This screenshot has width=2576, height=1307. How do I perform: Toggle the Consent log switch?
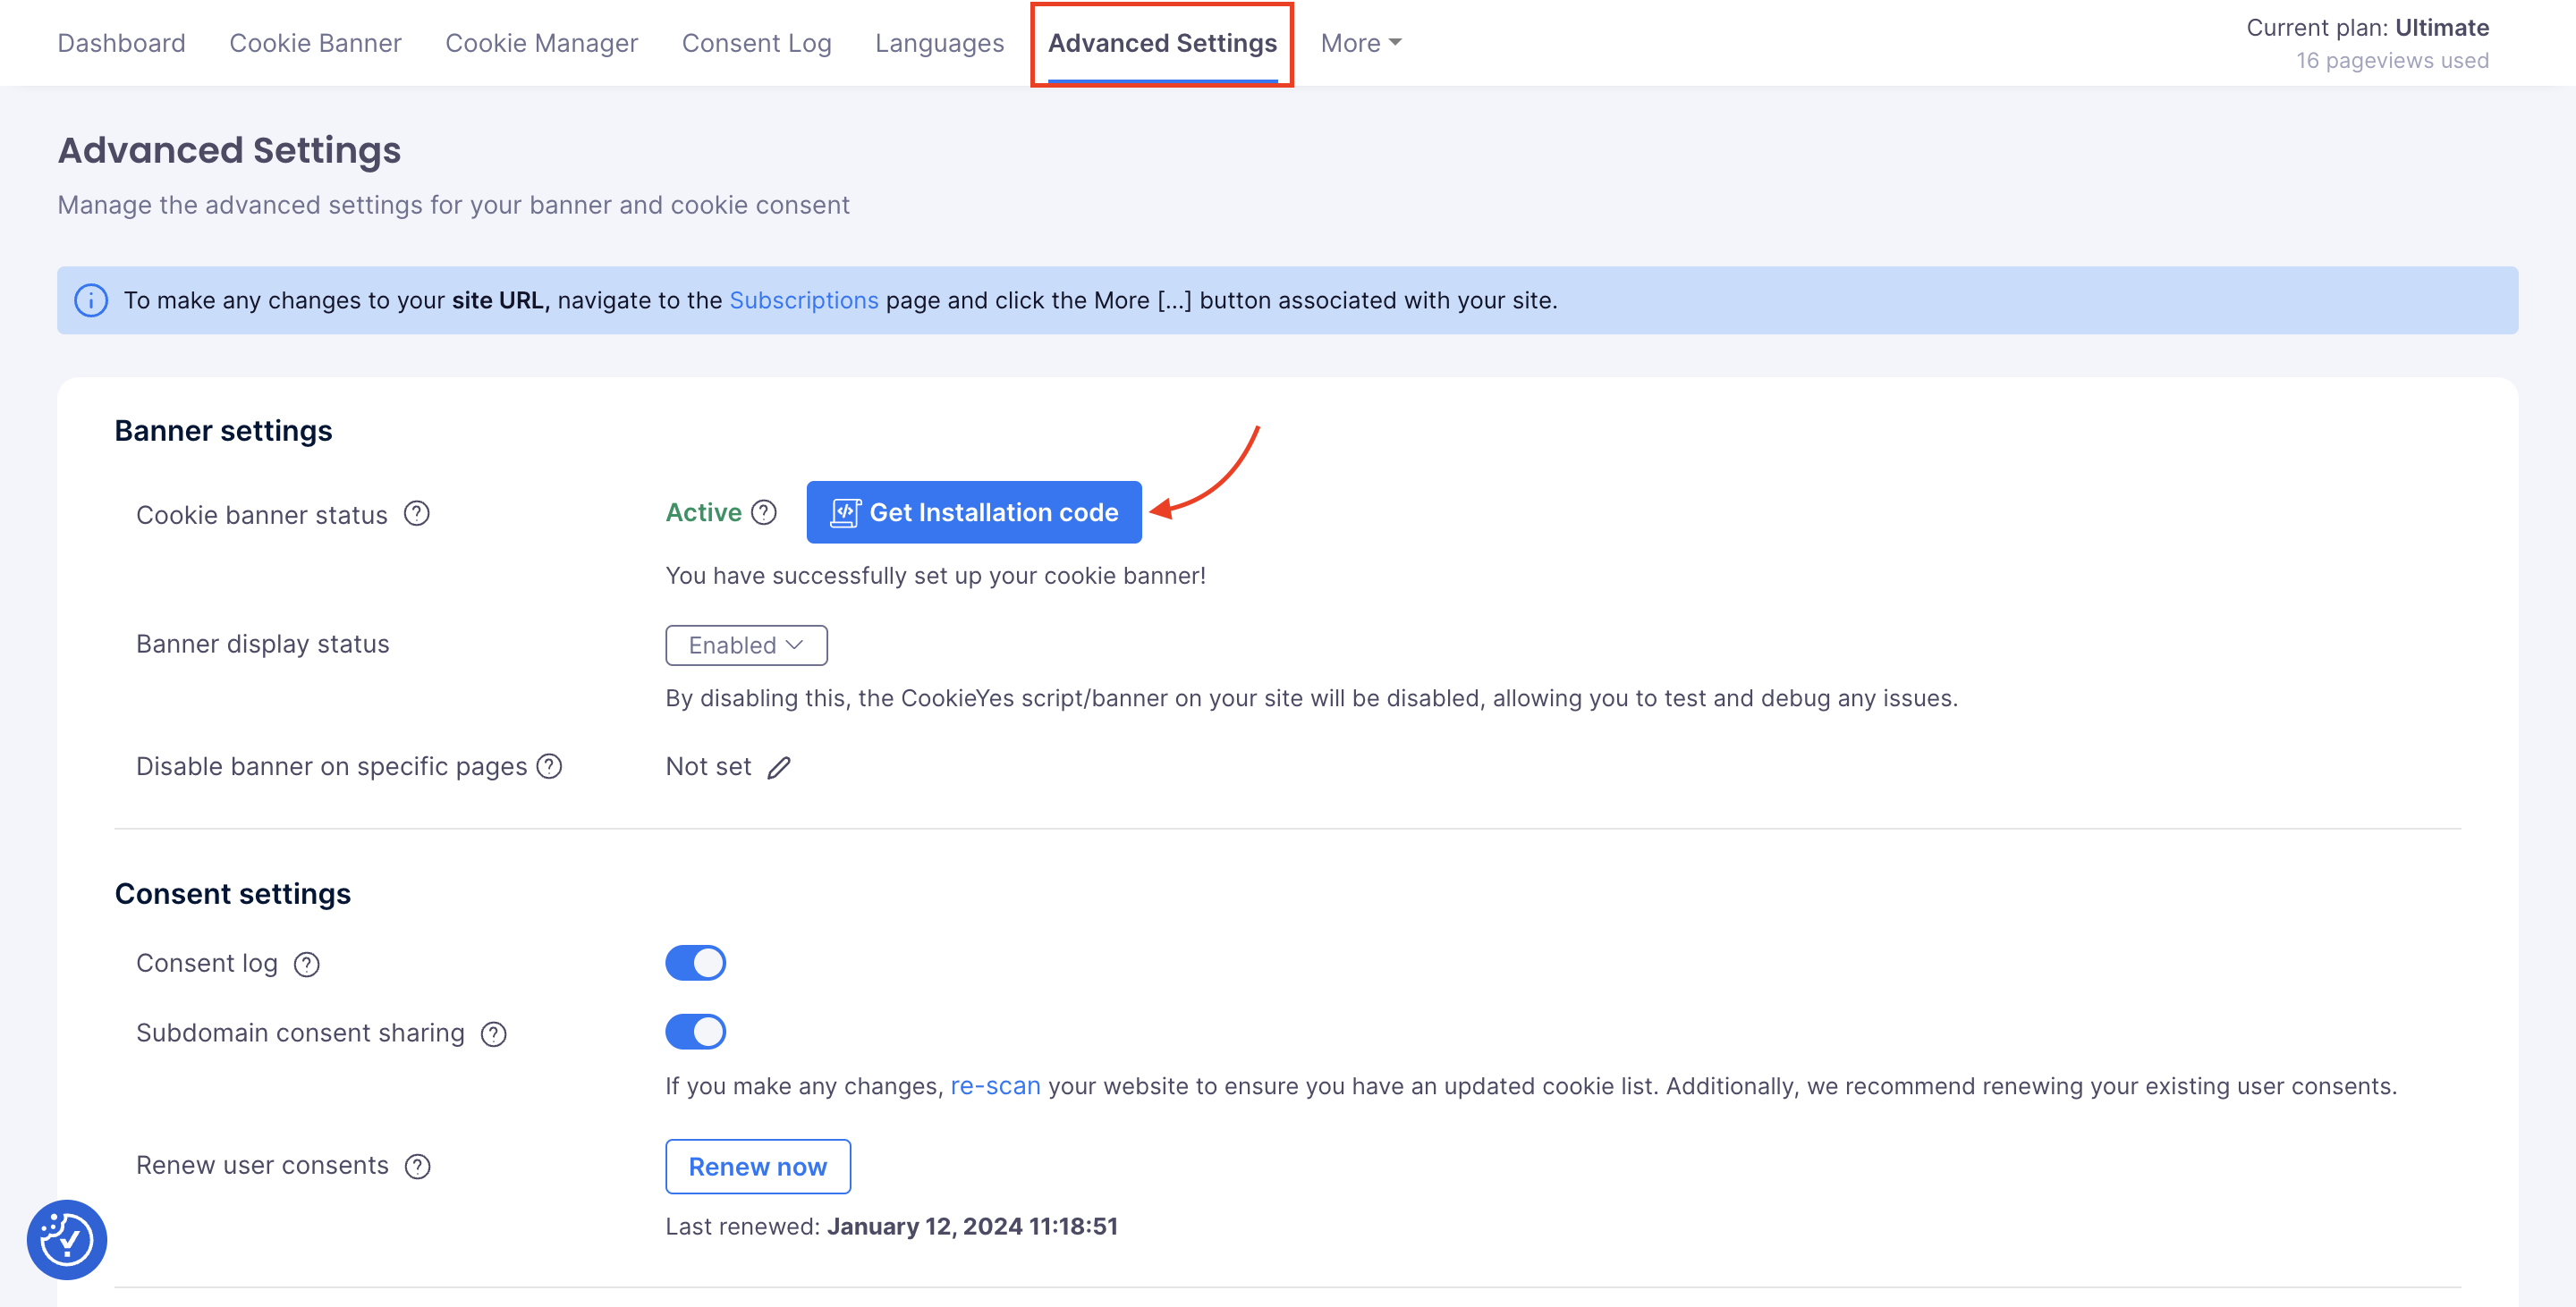click(695, 963)
